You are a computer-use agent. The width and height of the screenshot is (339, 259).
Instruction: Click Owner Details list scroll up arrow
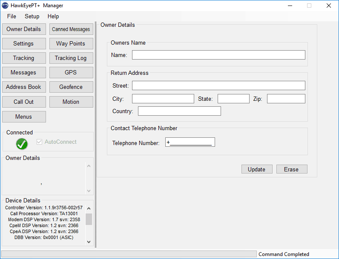tap(89, 166)
